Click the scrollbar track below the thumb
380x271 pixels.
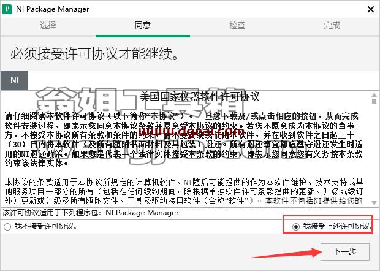[x=374, y=151]
